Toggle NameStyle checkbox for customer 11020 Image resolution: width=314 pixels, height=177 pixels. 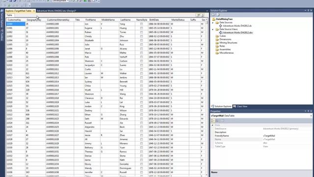tap(142, 106)
